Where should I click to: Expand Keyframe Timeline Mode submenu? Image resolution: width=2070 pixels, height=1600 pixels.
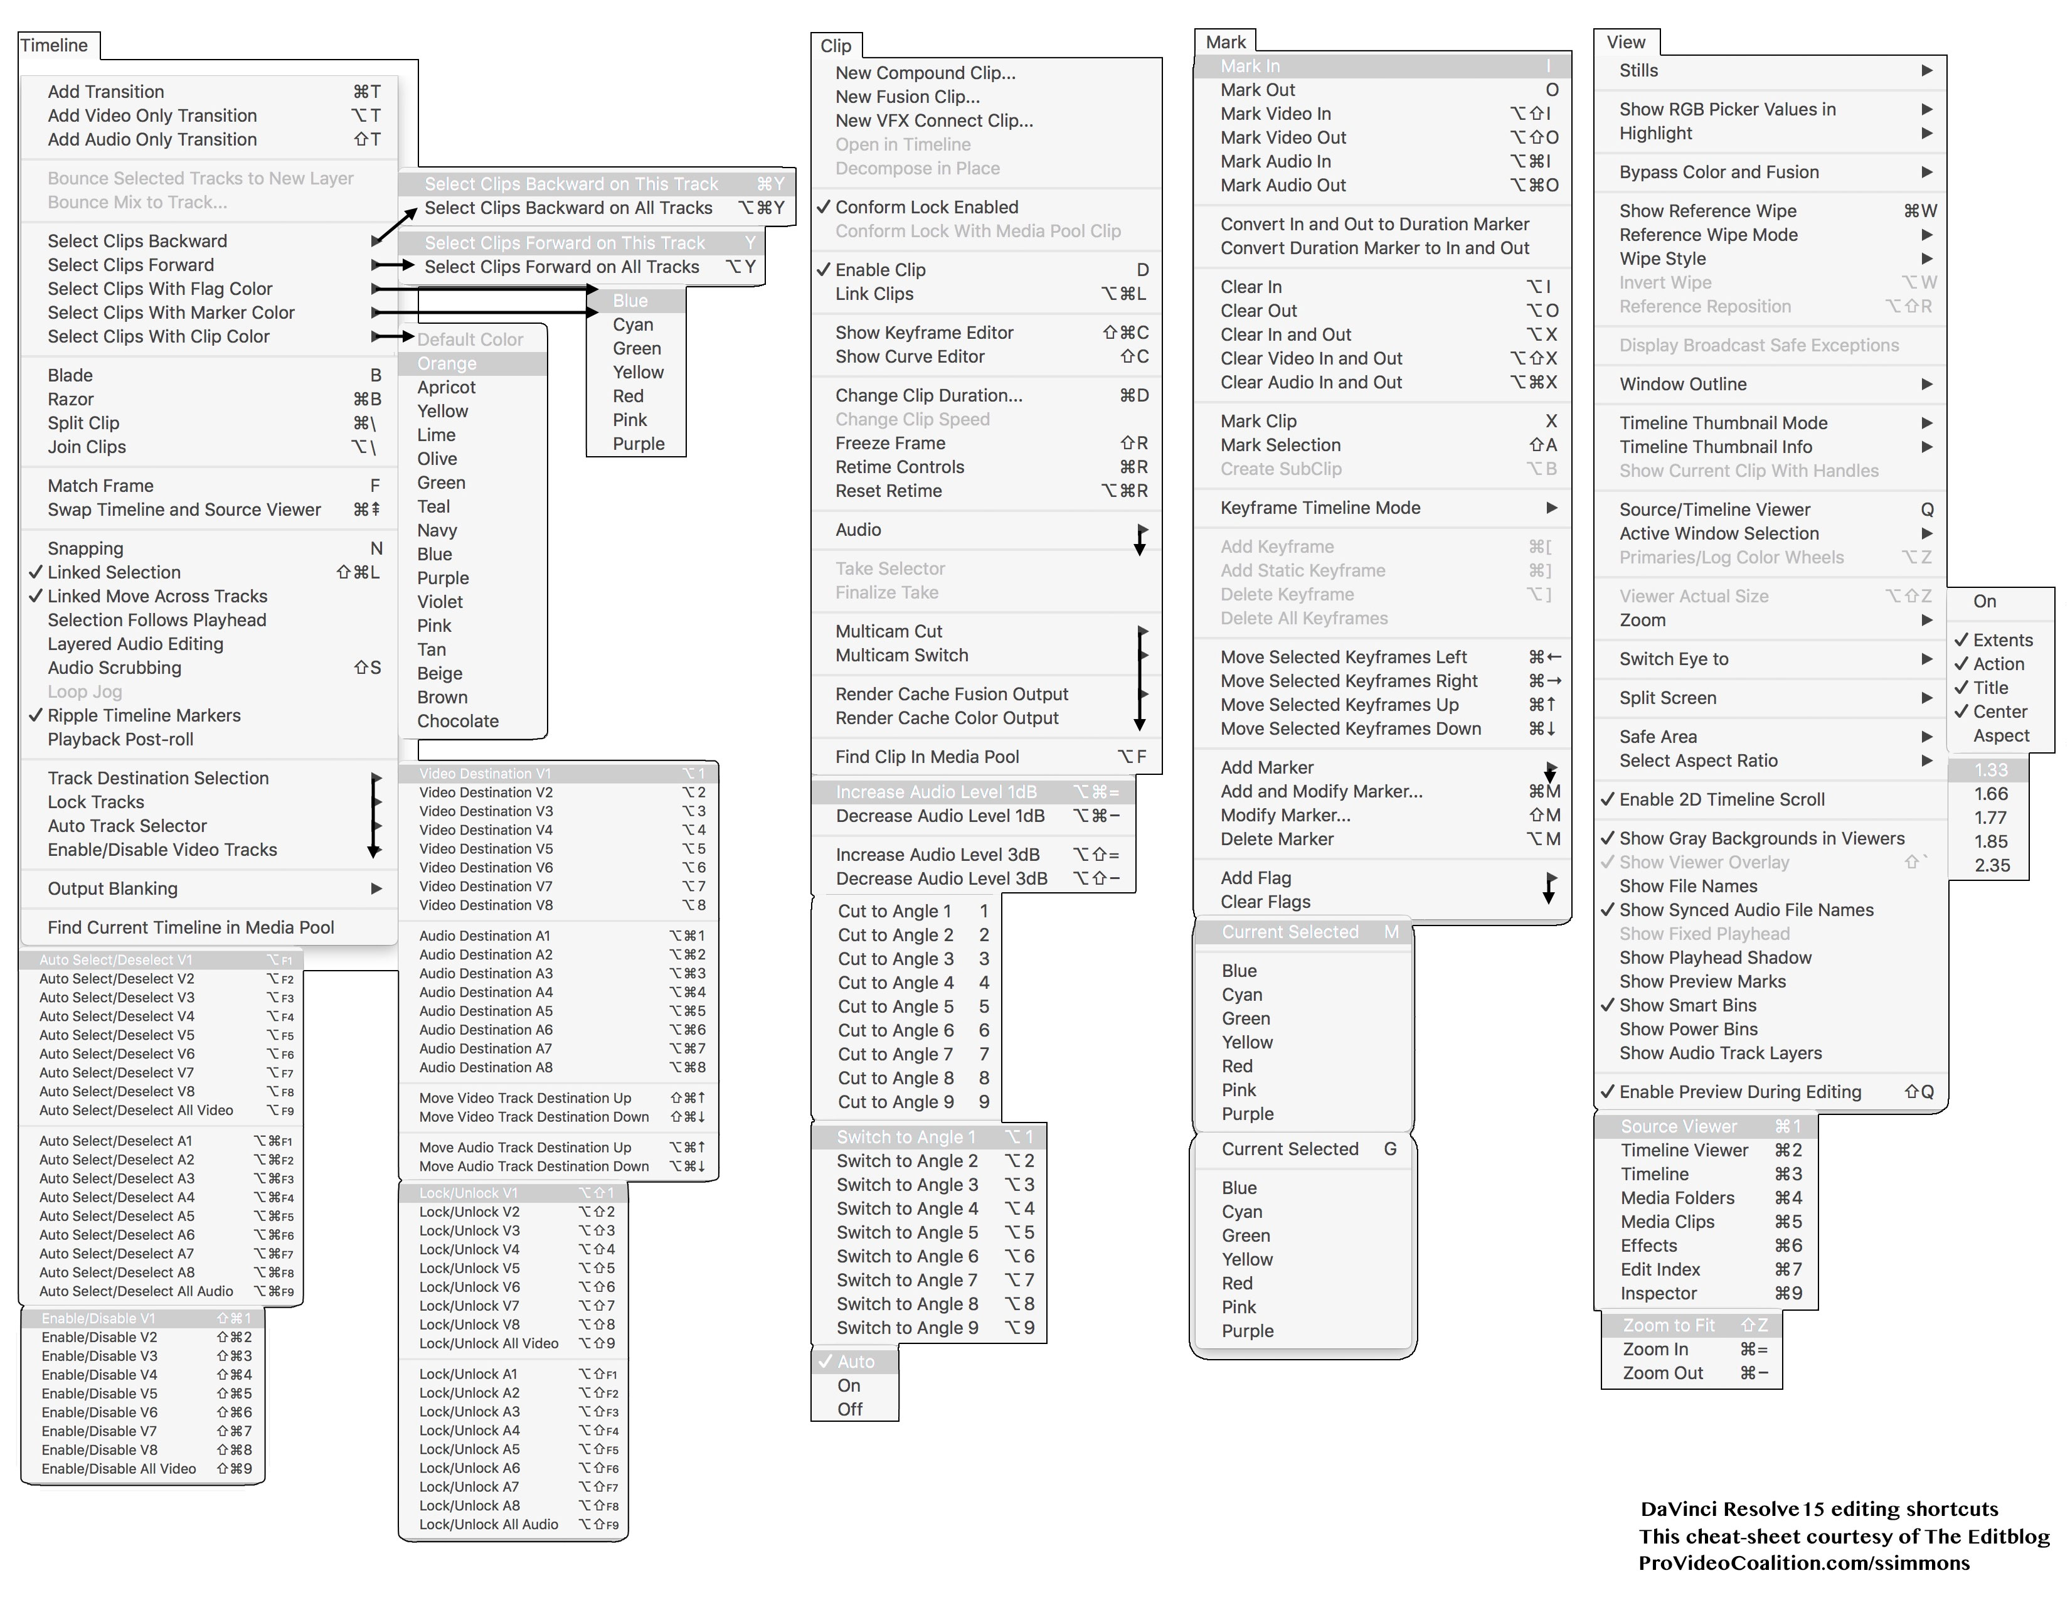tap(1382, 507)
